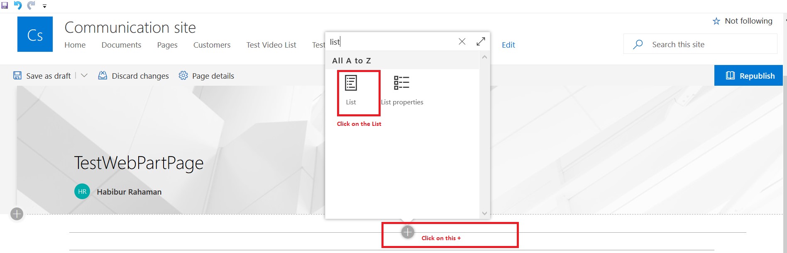The image size is (787, 253).
Task: Click the Not following label
Action: tap(748, 21)
